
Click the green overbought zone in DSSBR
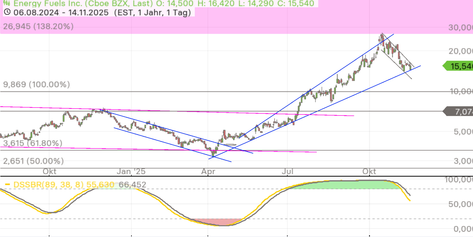pyautogui.click(x=345, y=185)
